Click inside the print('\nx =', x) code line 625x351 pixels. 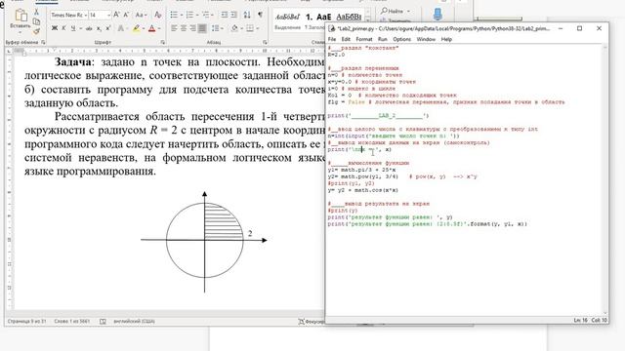click(359, 149)
